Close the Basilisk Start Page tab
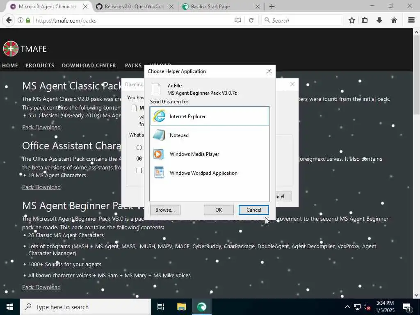Screen dimensions: 420x315 (x=258, y=7)
